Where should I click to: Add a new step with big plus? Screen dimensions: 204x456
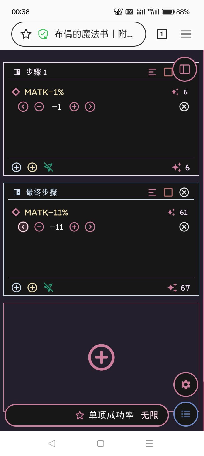coord(101,357)
